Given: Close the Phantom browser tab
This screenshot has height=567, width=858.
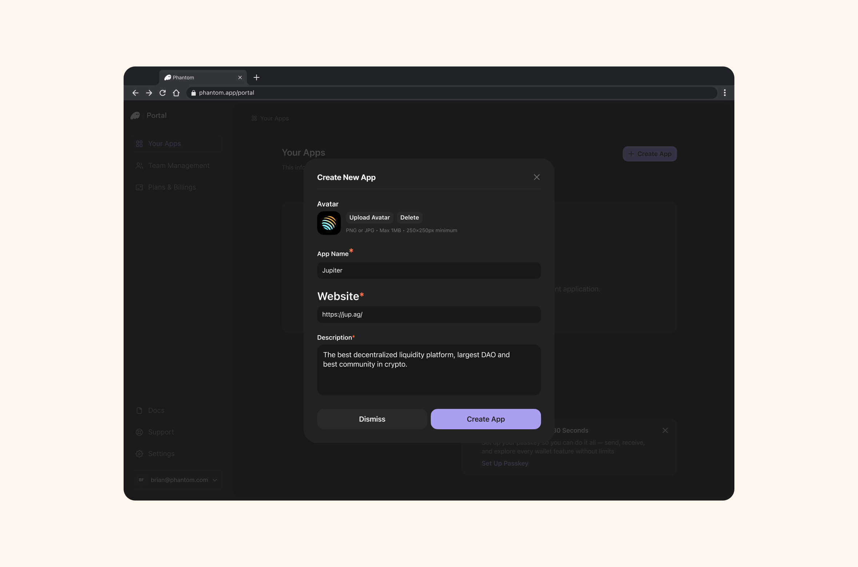Looking at the screenshot, I should (x=240, y=77).
